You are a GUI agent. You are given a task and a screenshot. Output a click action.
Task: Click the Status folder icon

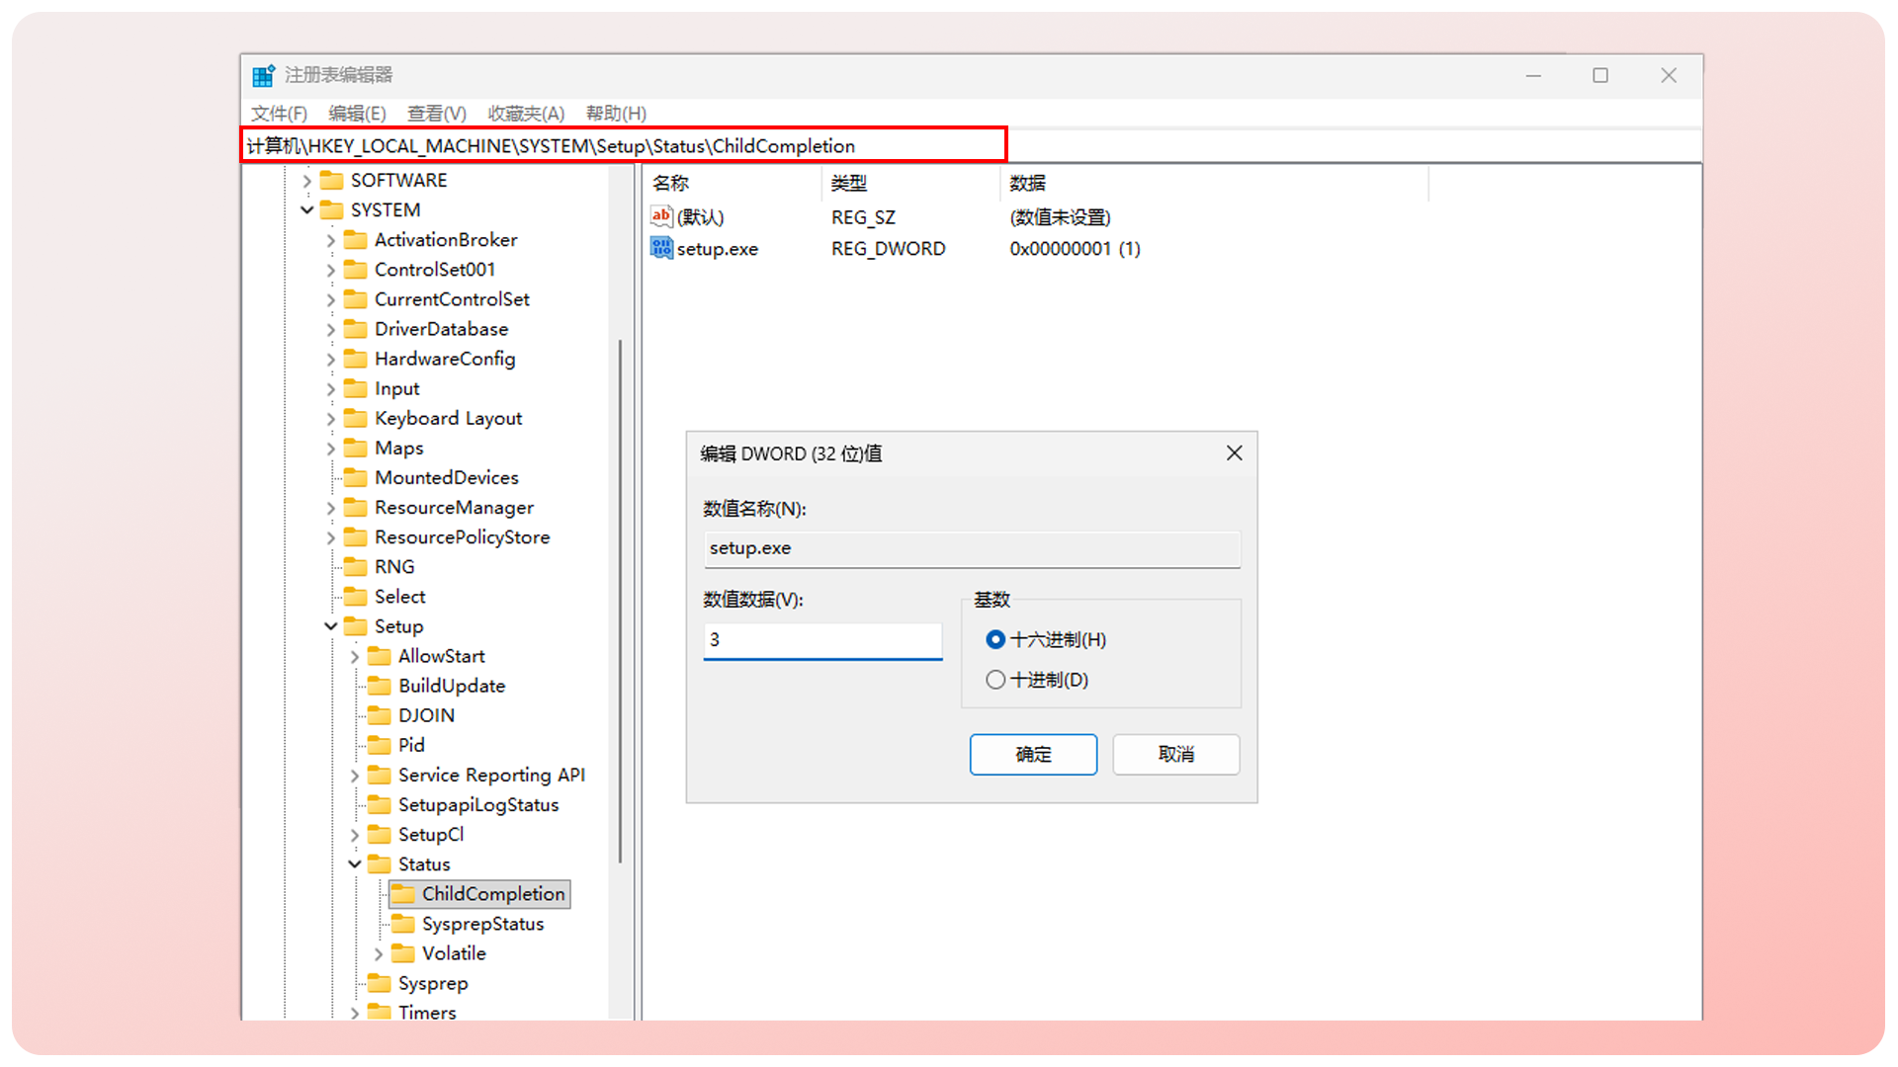pos(380,864)
